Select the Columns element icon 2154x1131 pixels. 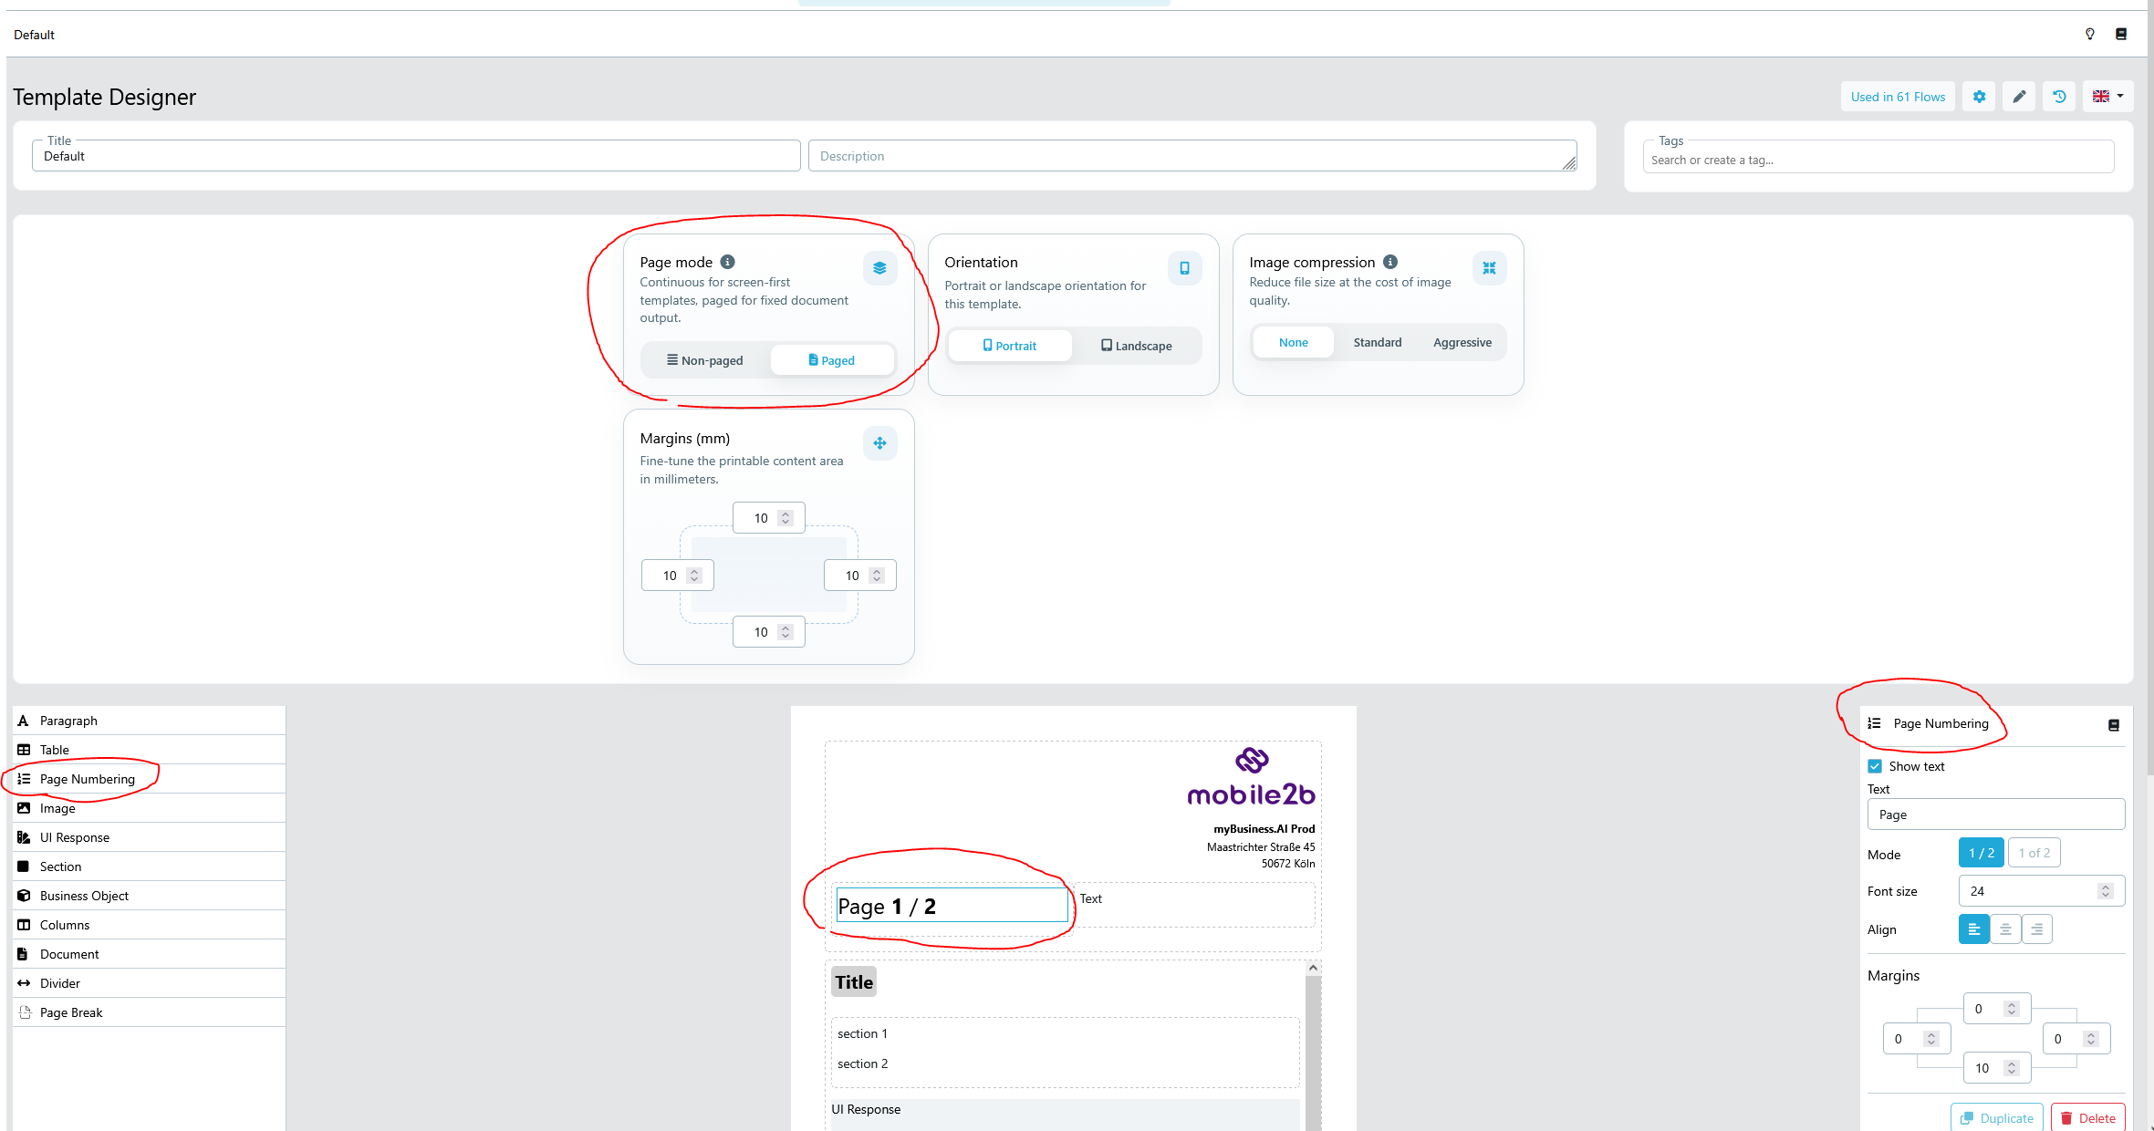tap(24, 925)
